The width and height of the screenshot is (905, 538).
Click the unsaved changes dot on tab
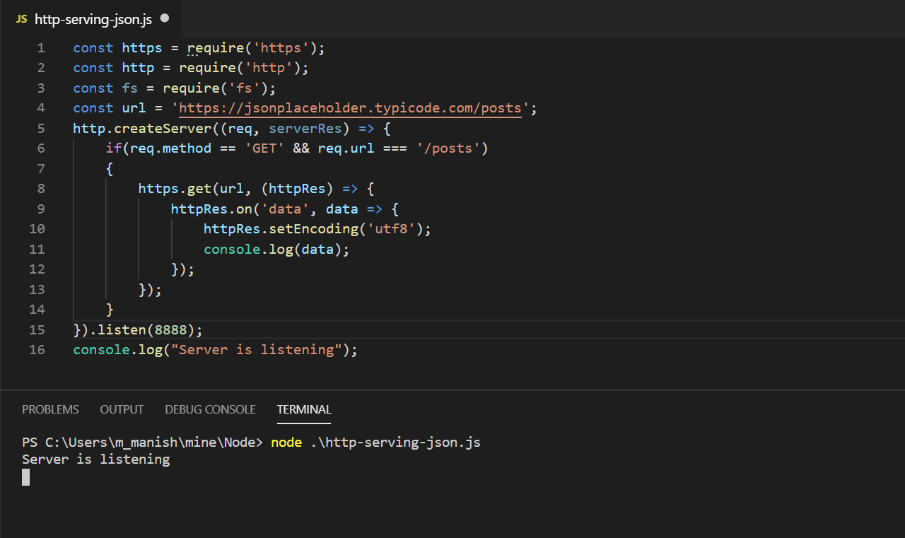click(x=165, y=19)
